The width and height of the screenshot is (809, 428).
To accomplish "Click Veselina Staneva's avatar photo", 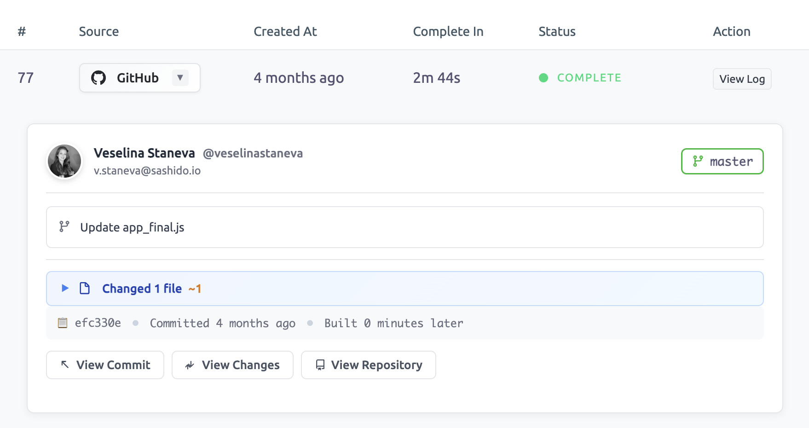I will point(64,161).
